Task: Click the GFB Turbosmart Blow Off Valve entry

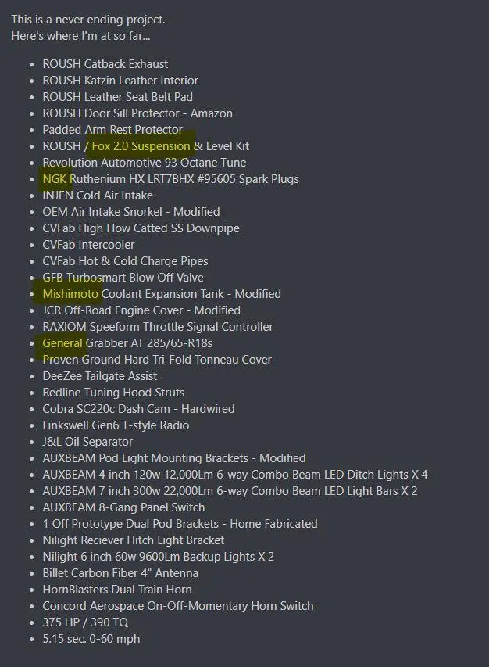Action: point(123,278)
